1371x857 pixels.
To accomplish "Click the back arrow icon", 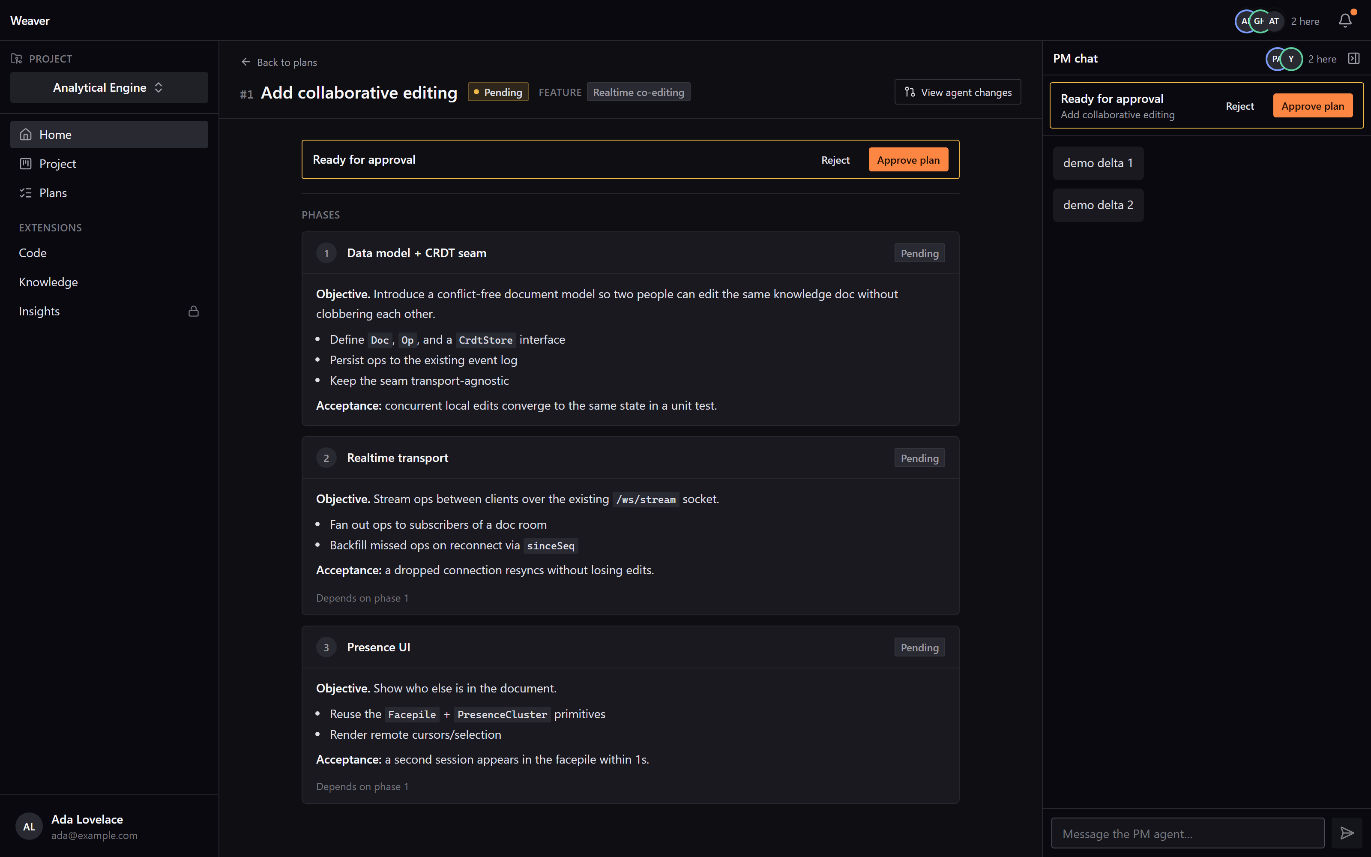I will tap(246, 62).
